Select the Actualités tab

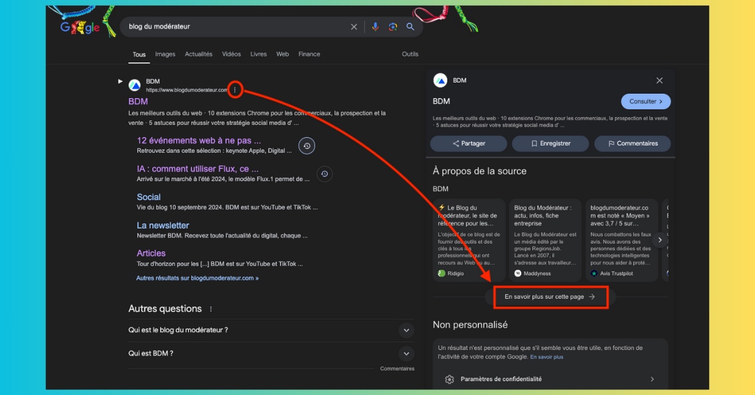click(x=198, y=54)
